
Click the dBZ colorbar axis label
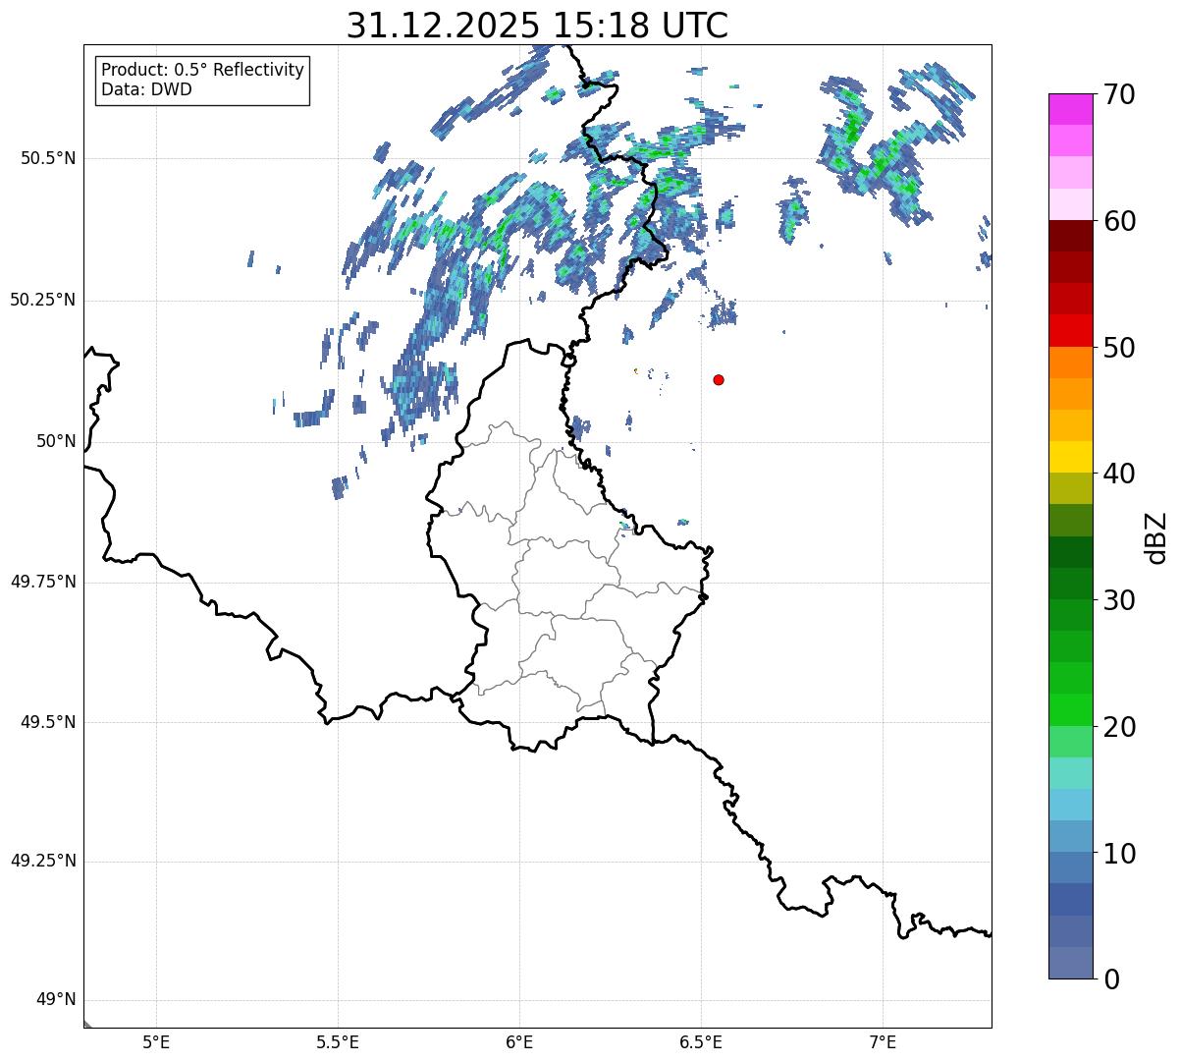(x=1156, y=537)
